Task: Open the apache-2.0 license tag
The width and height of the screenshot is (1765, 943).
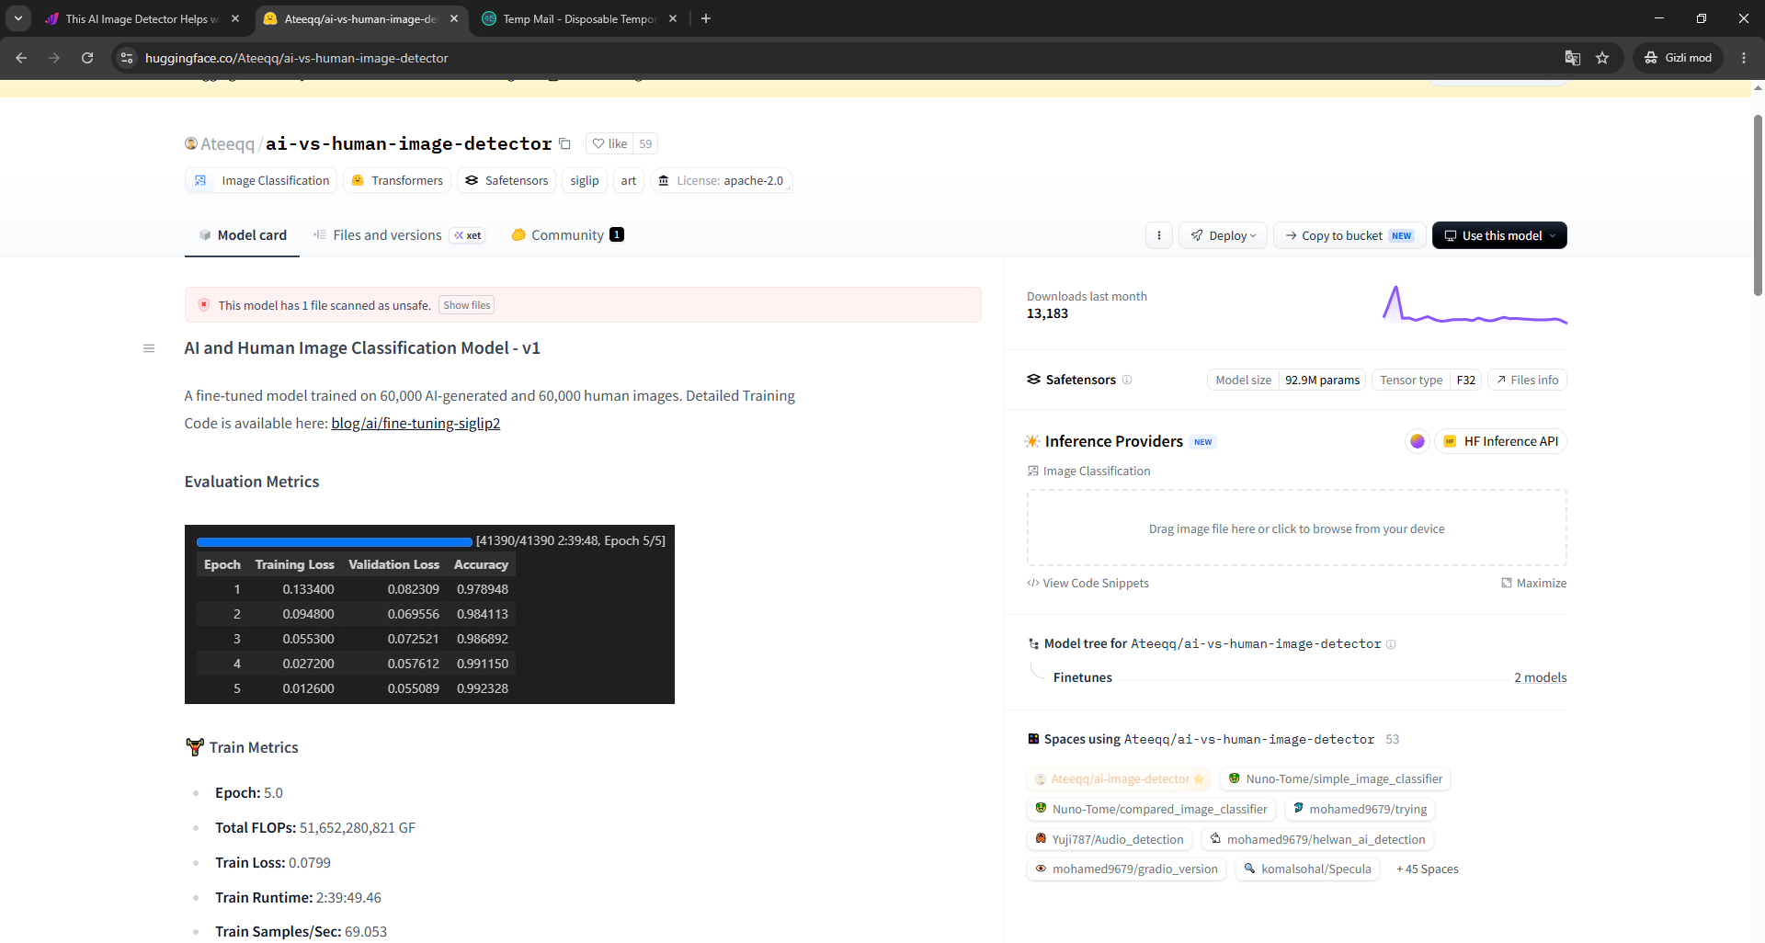Action: tap(721, 180)
